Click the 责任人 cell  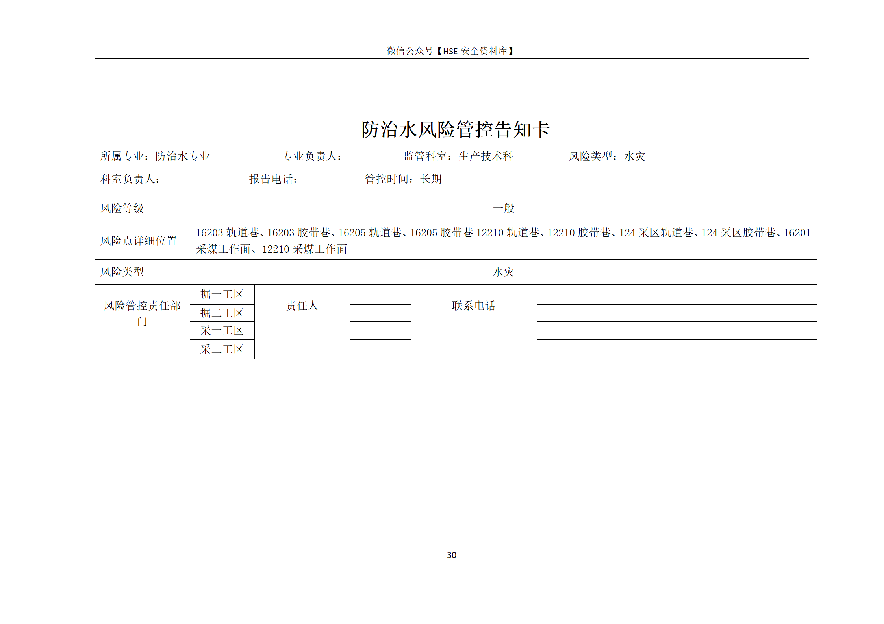[x=302, y=322]
